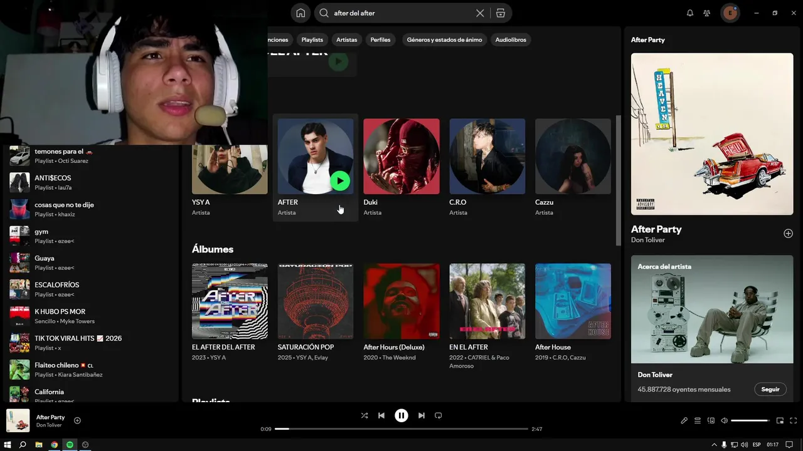Add After Party to library in the right panel

788,233
